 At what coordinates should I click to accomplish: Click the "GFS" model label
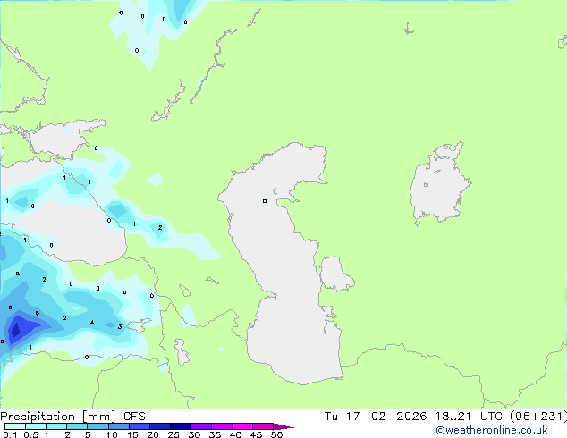pos(134,417)
